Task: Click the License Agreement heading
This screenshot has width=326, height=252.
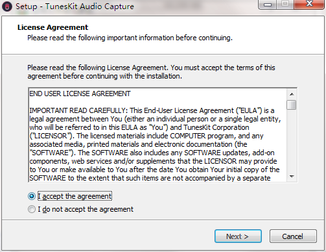Action: 52,27
